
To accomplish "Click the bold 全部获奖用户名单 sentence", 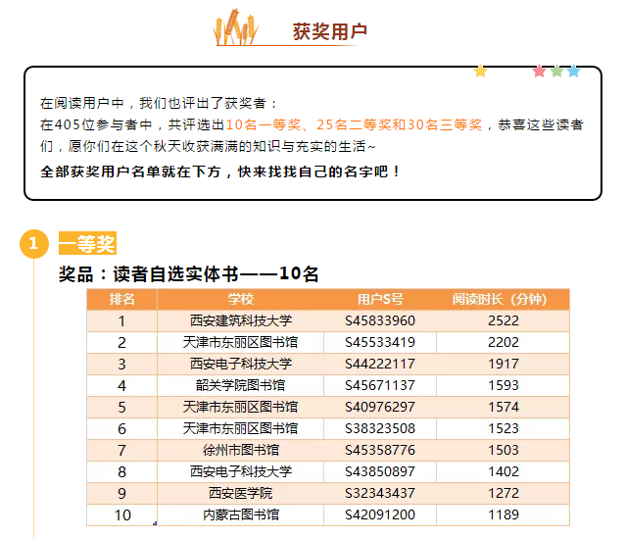I will [220, 171].
